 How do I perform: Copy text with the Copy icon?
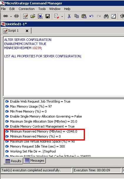pyautogui.click(x=76, y=16)
